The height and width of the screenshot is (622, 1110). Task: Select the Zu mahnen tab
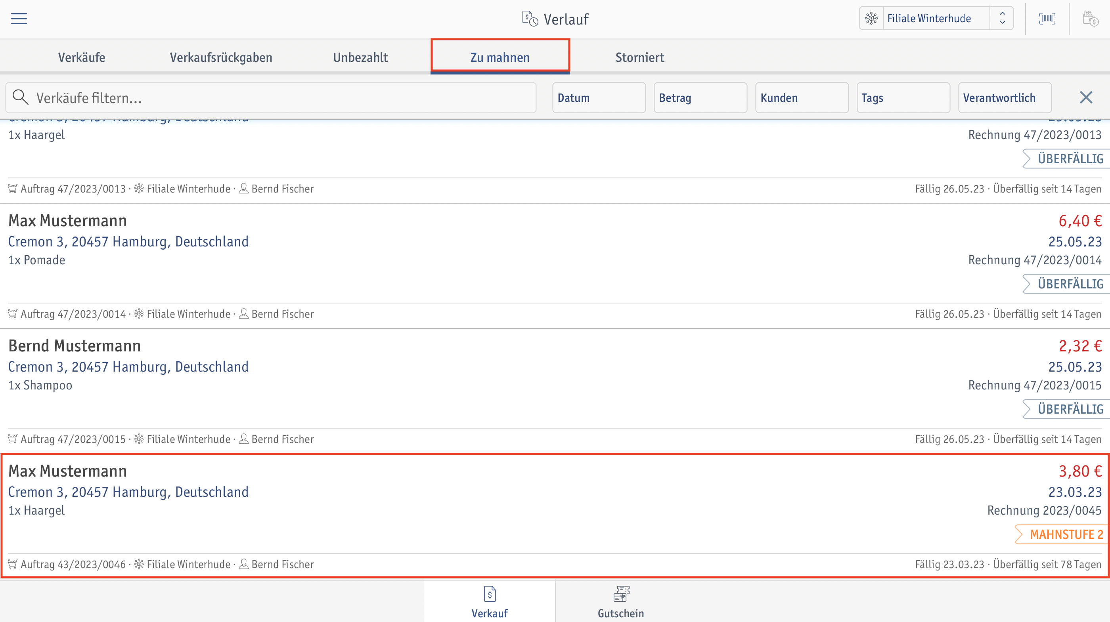(500, 57)
